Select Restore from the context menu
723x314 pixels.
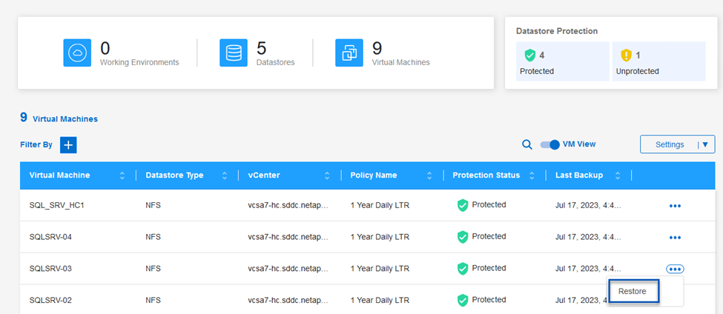click(x=633, y=292)
